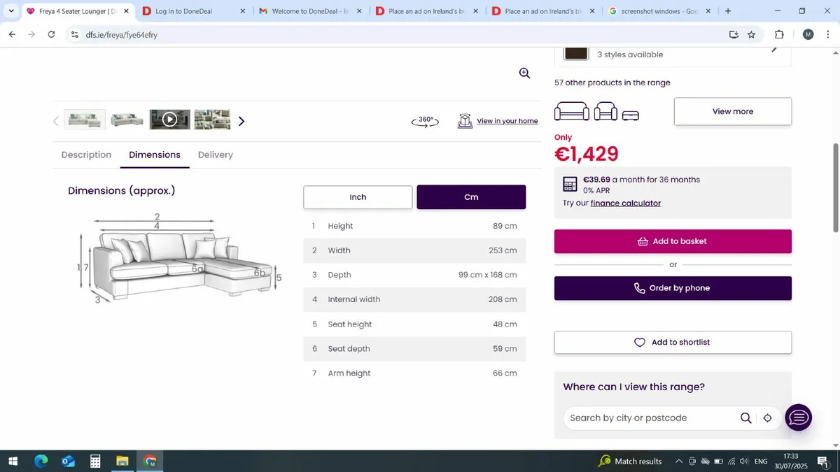The image size is (840, 472).
Task: Click the View more button
Action: point(733,111)
